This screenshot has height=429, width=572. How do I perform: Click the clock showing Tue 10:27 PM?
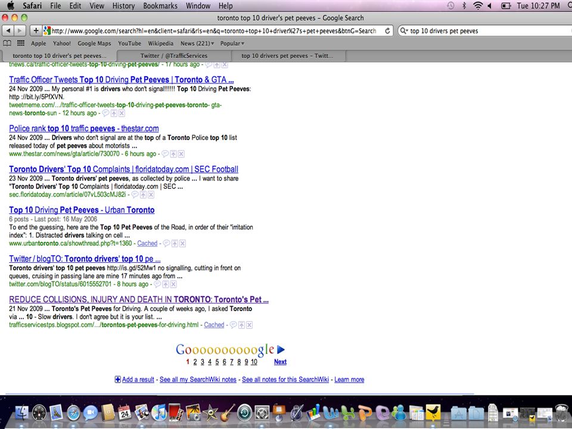(x=538, y=5)
